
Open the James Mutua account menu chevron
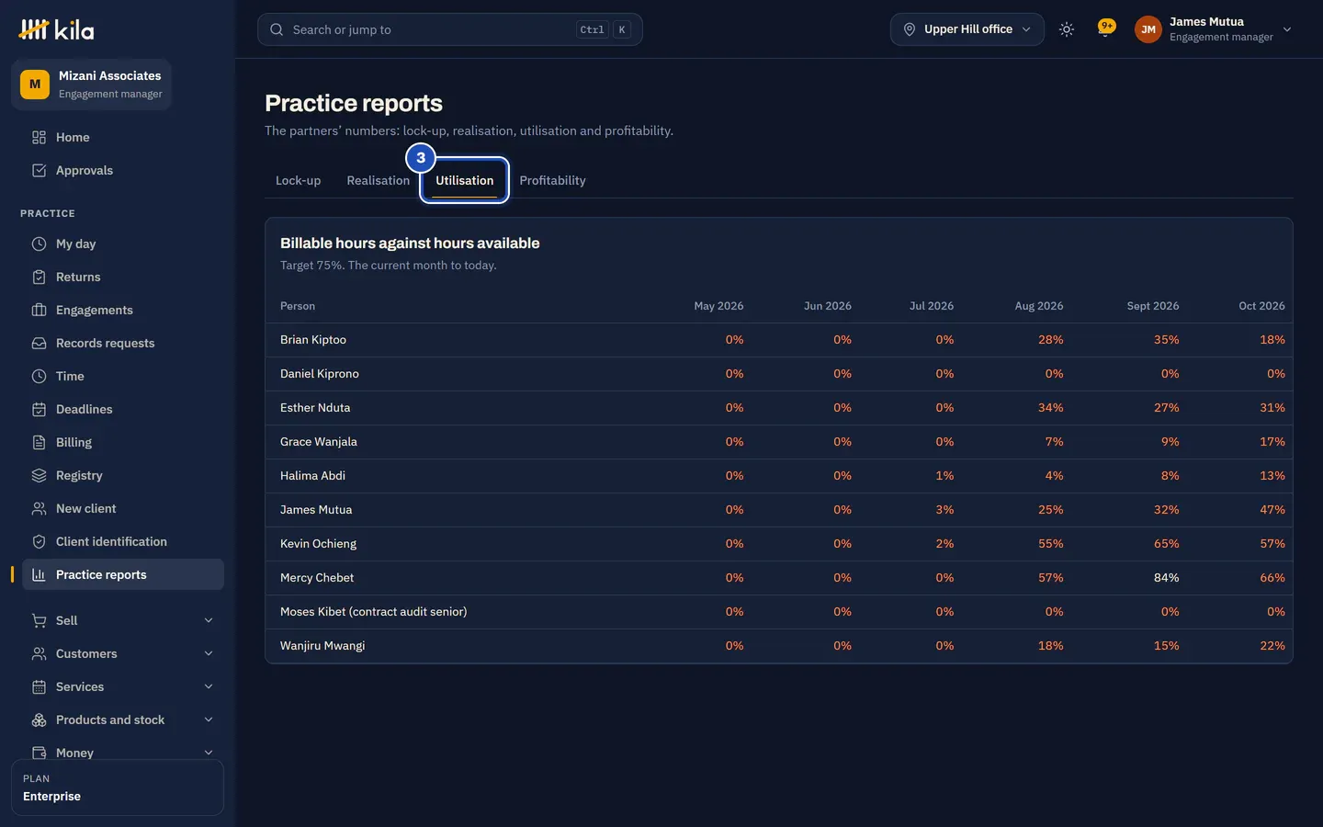click(x=1287, y=29)
